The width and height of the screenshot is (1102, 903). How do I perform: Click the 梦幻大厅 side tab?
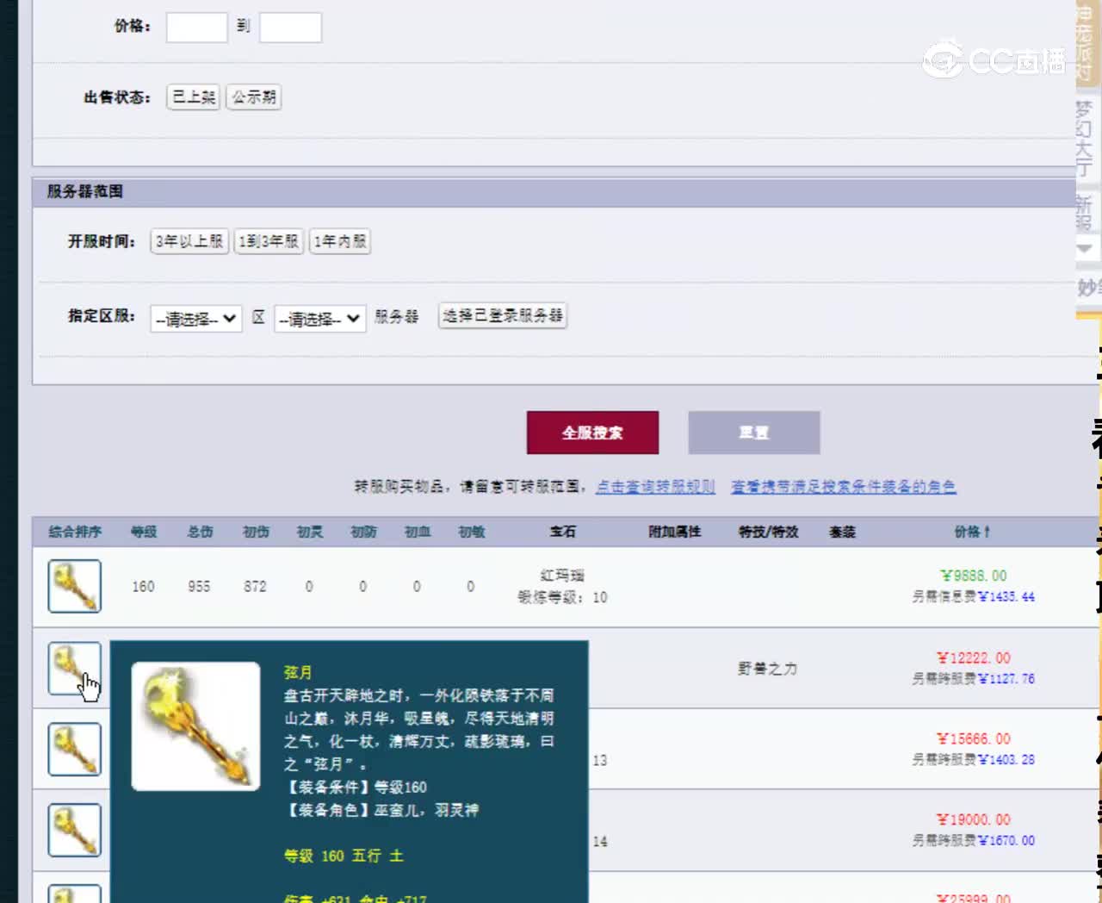pos(1084,138)
